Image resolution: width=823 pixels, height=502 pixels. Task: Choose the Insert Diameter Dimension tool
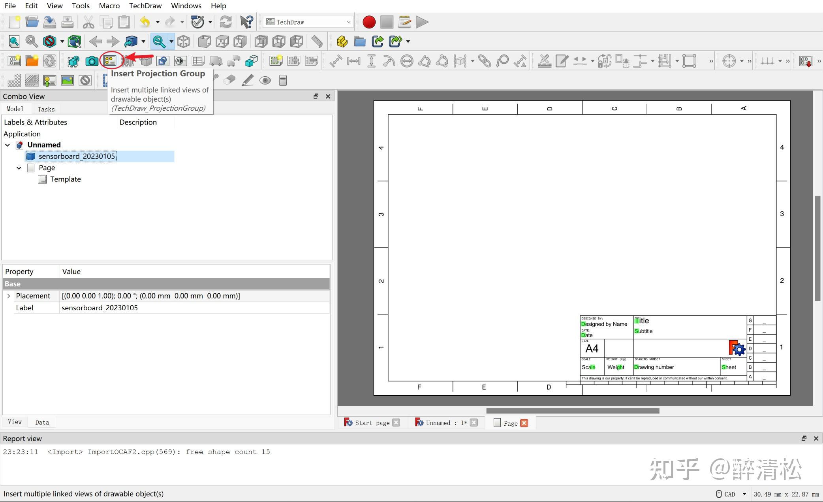click(x=407, y=61)
